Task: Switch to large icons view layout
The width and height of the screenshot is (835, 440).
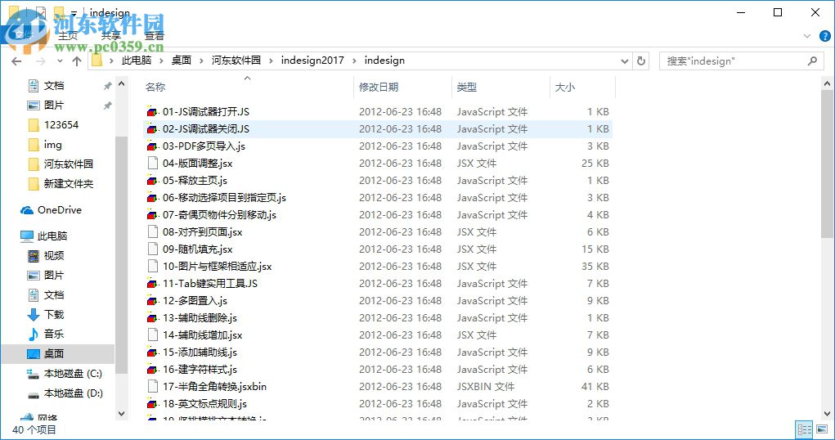Action: [x=822, y=429]
